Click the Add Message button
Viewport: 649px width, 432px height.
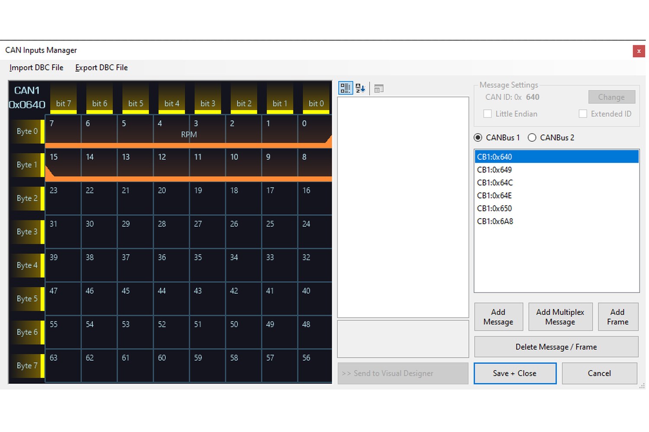498,317
